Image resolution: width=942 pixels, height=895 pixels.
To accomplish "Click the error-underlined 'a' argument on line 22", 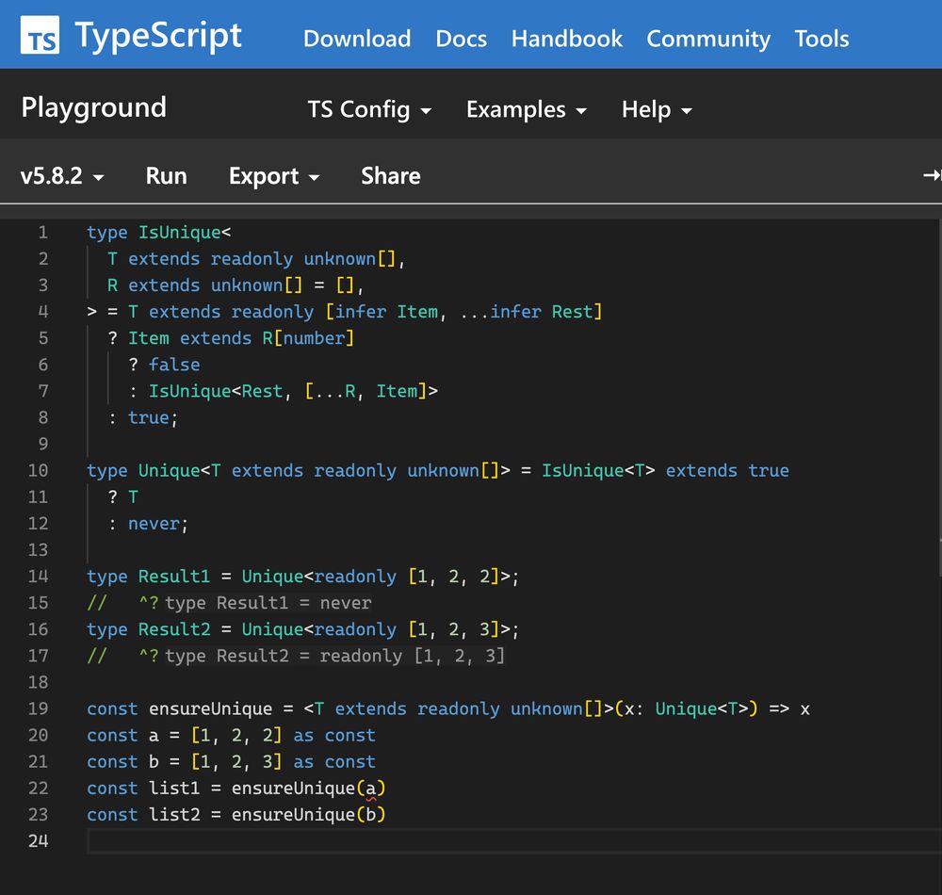I will coord(370,789).
